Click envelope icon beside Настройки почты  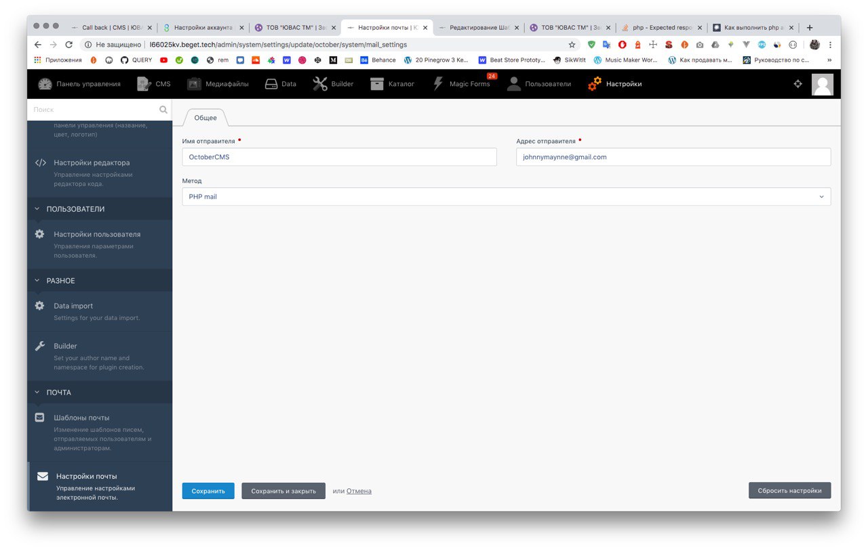(42, 476)
